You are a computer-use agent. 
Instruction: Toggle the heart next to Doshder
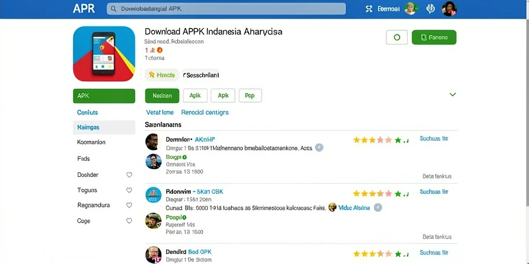tap(129, 175)
